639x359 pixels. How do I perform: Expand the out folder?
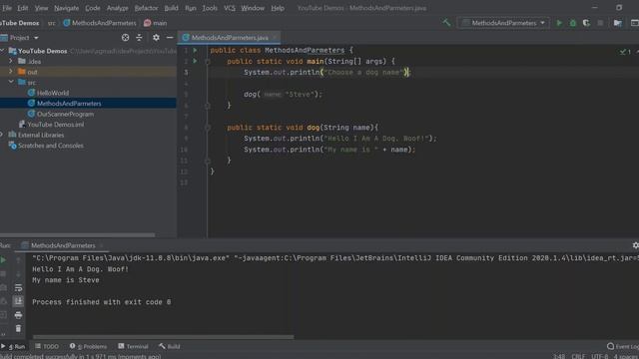(11, 72)
